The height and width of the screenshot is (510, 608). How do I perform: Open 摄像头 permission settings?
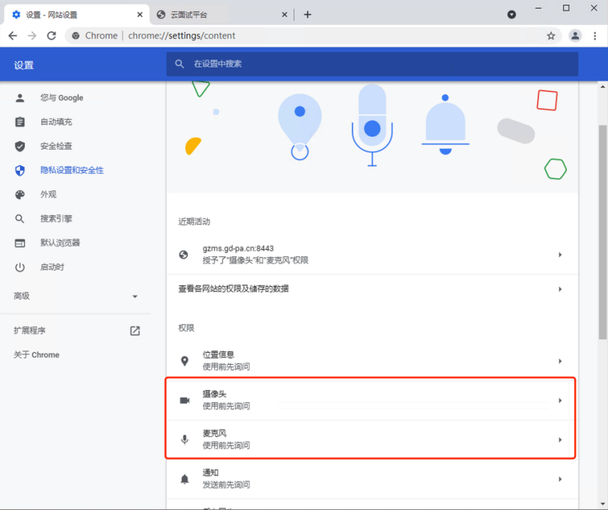pos(372,400)
